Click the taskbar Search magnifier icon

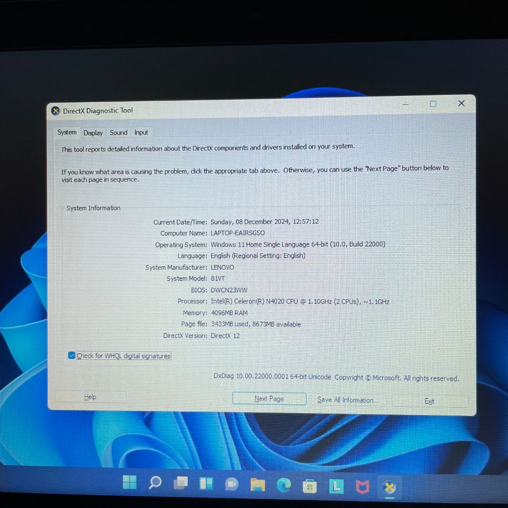click(x=155, y=483)
